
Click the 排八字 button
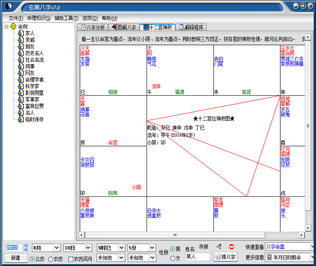click(x=225, y=257)
